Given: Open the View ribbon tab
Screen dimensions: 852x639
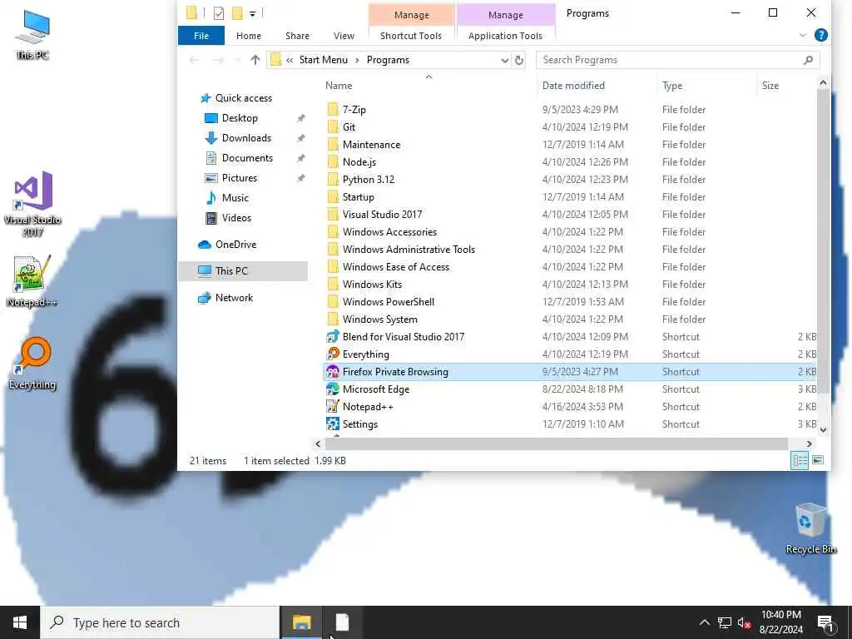Looking at the screenshot, I should coord(344,35).
